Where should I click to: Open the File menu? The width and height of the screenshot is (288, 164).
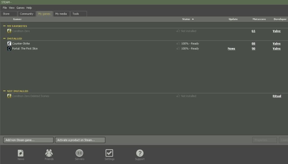(x=5, y=8)
